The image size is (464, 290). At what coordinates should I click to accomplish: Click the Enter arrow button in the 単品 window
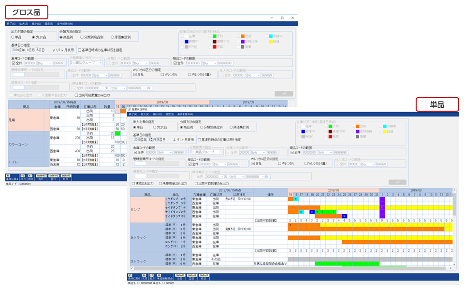[397, 182]
